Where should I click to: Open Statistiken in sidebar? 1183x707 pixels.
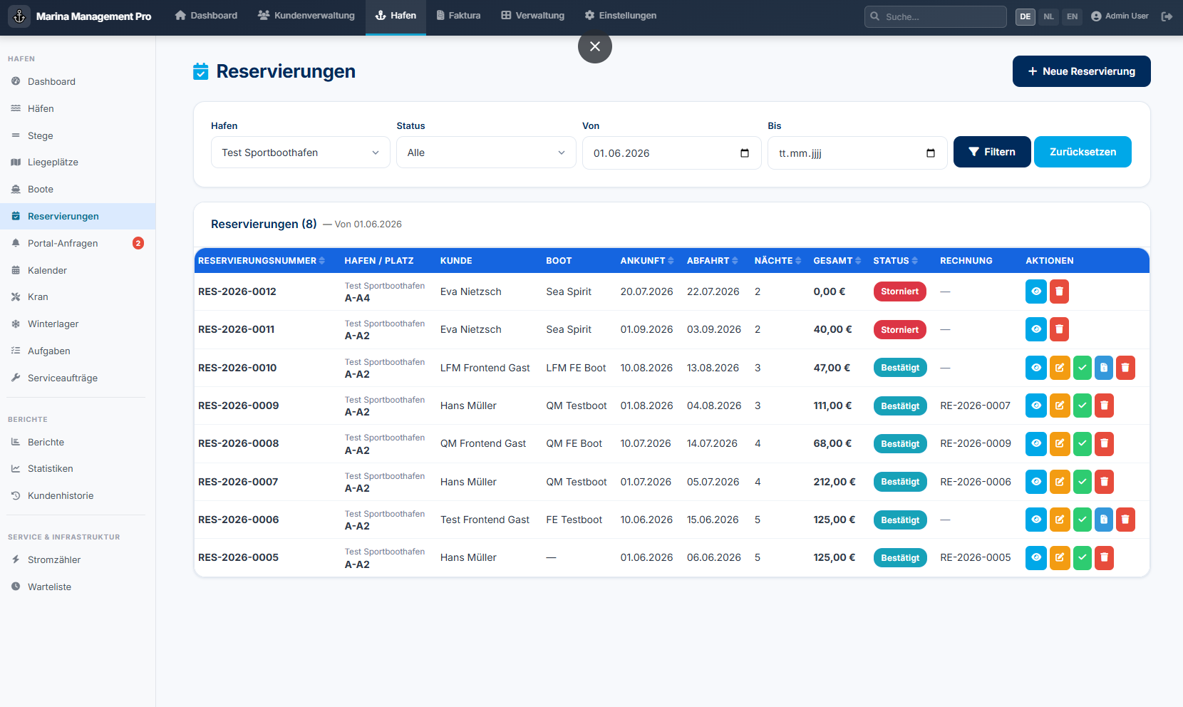point(78,468)
